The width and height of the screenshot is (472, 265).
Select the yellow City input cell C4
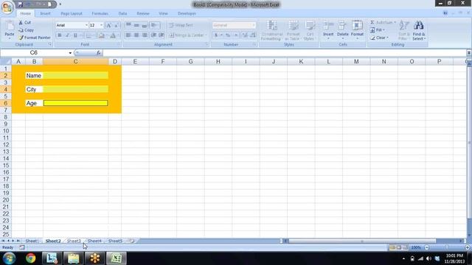tap(75, 89)
